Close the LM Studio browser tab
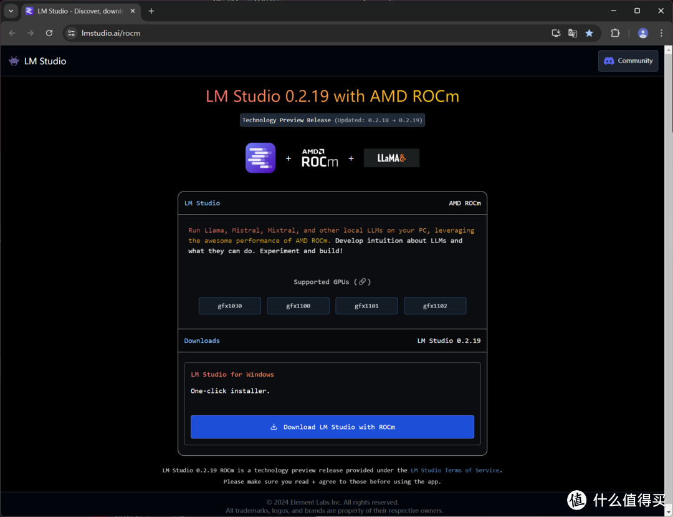 [x=133, y=11]
